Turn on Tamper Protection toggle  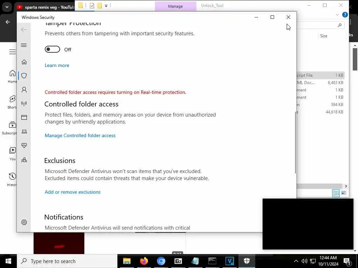pyautogui.click(x=52, y=49)
